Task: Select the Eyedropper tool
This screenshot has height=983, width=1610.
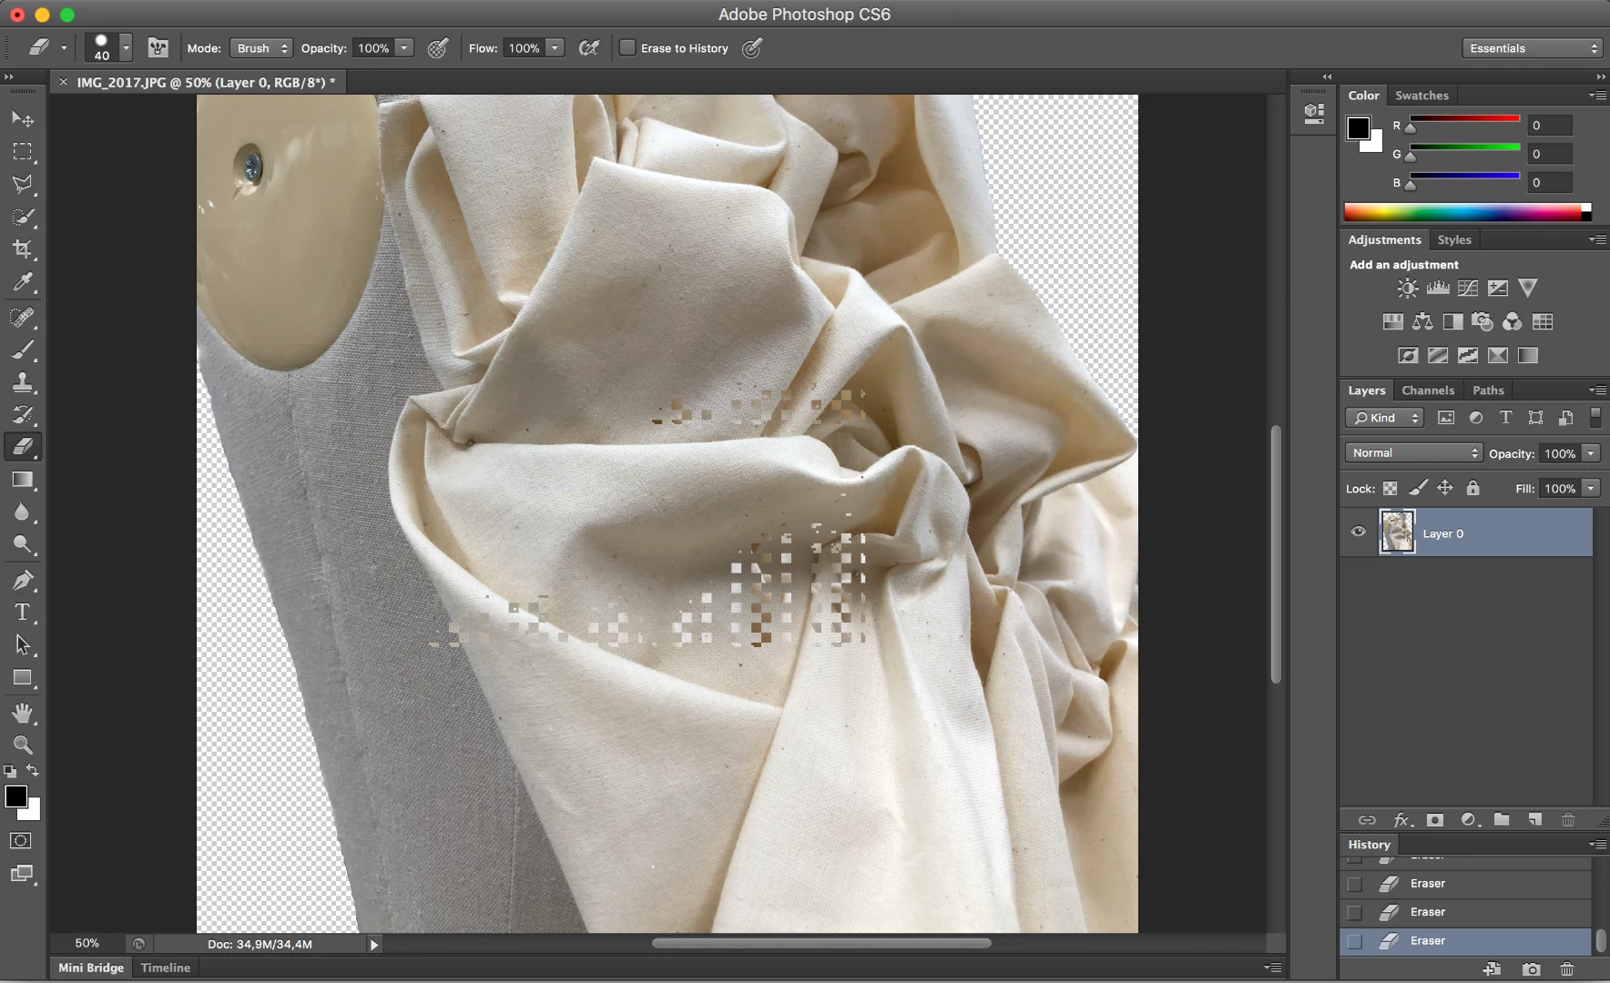Action: [x=23, y=282]
